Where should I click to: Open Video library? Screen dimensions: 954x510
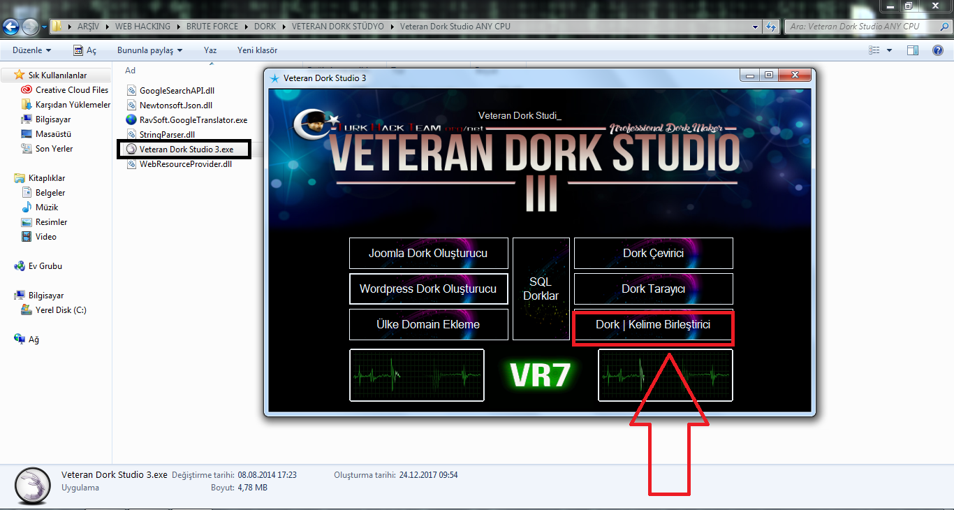(x=46, y=236)
